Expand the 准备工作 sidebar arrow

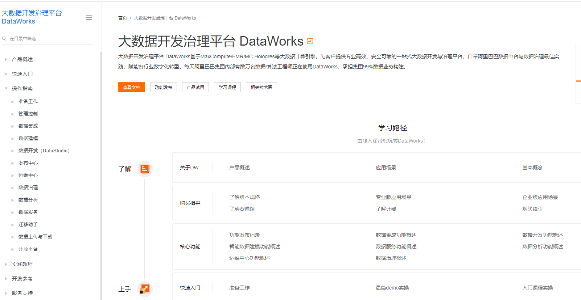click(x=12, y=102)
